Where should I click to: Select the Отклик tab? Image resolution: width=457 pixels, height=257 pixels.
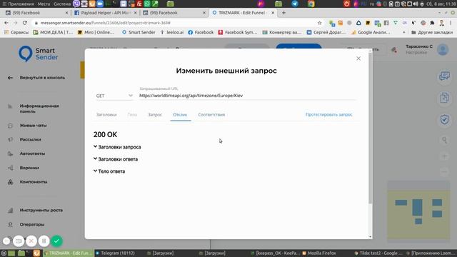[180, 115]
